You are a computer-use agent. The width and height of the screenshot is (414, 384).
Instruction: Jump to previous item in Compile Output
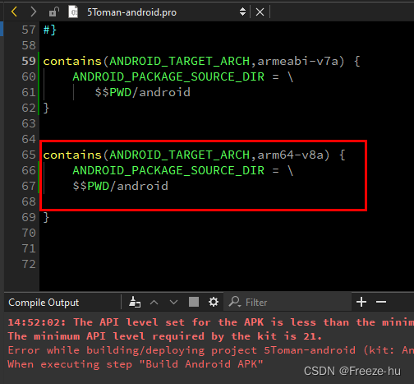[154, 303]
